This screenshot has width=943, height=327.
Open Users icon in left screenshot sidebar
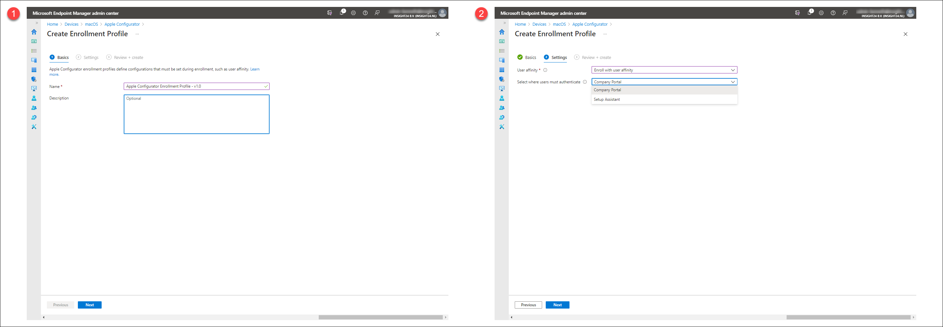point(34,98)
